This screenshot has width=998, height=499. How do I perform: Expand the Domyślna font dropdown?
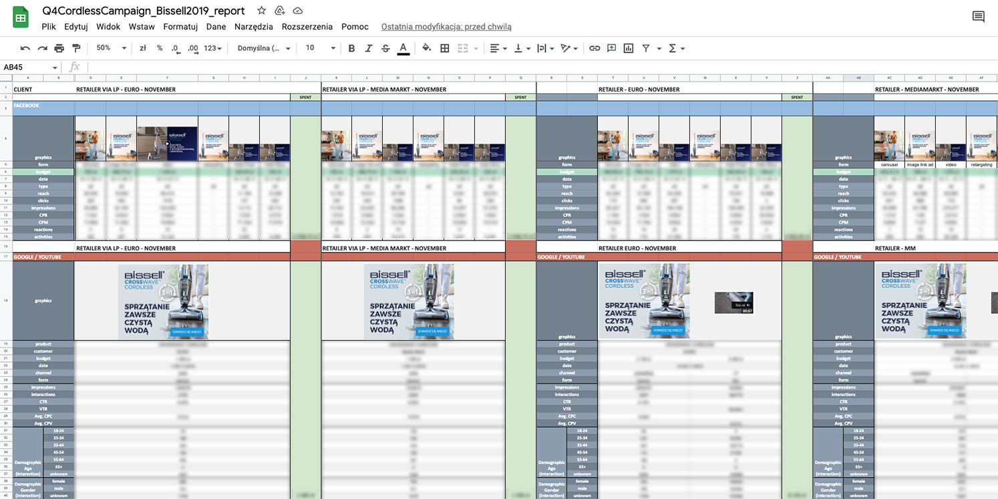tap(265, 48)
